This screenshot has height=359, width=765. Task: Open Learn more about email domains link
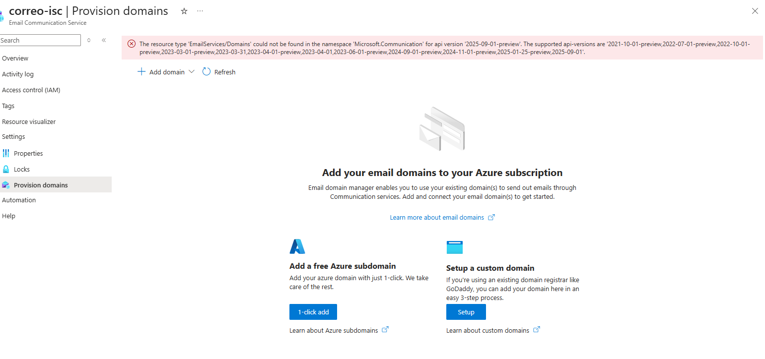(x=437, y=217)
